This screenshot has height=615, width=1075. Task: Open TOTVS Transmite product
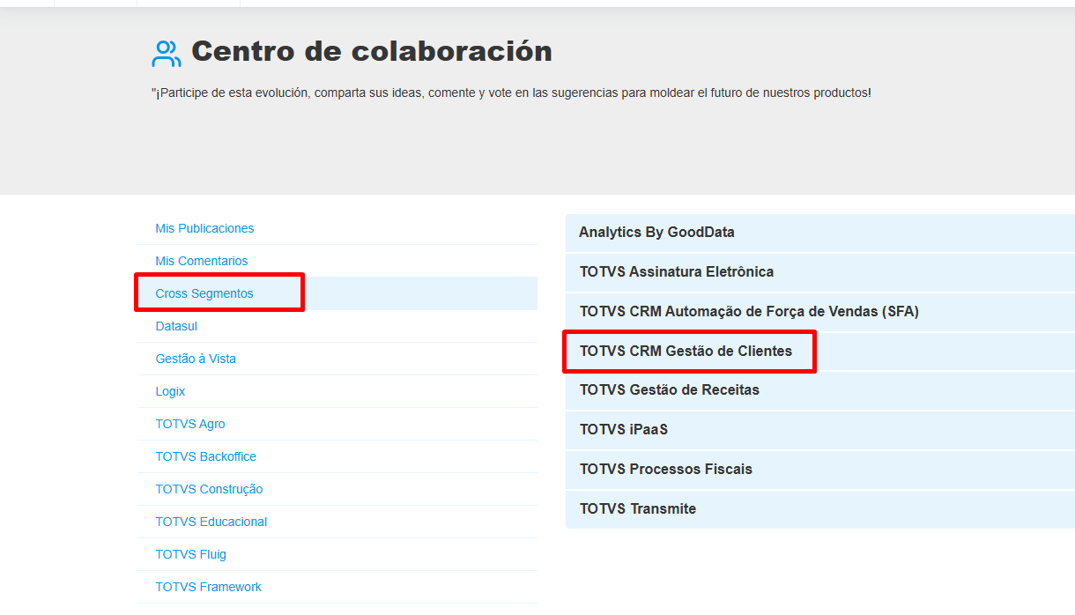[820, 509]
